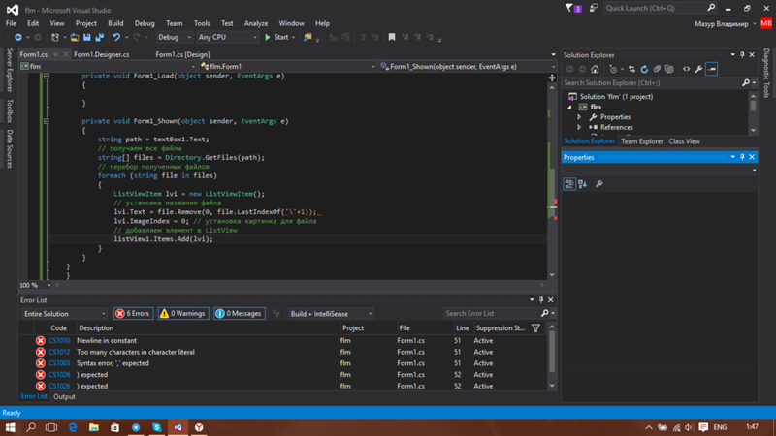The height and width of the screenshot is (436, 776).
Task: Click the Save All toolbar icon
Action: coord(99,38)
